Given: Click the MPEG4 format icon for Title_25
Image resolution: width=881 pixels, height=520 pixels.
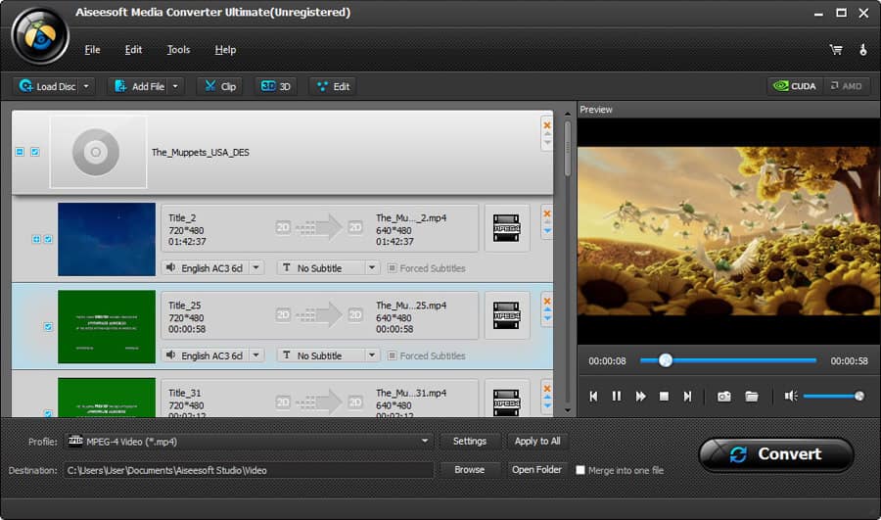Looking at the screenshot, I should [x=506, y=316].
